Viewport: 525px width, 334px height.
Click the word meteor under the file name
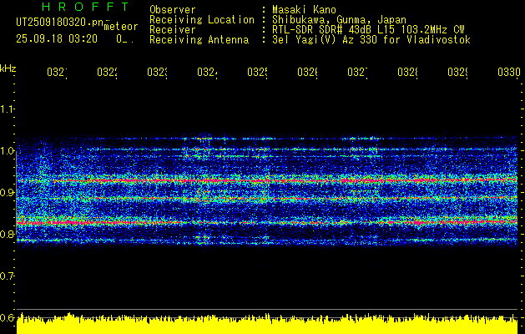coord(121,27)
